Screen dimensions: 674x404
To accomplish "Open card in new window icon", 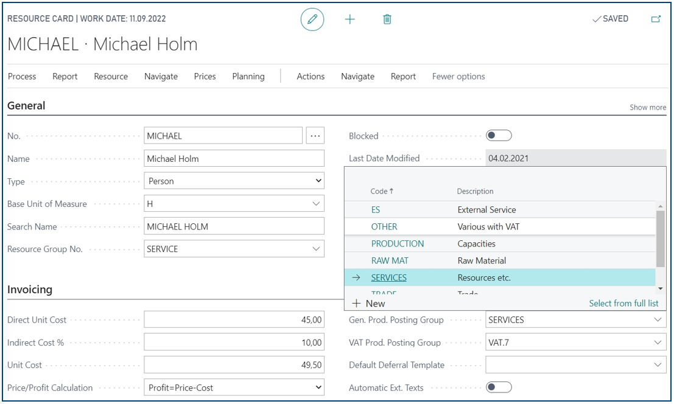I will coord(656,19).
